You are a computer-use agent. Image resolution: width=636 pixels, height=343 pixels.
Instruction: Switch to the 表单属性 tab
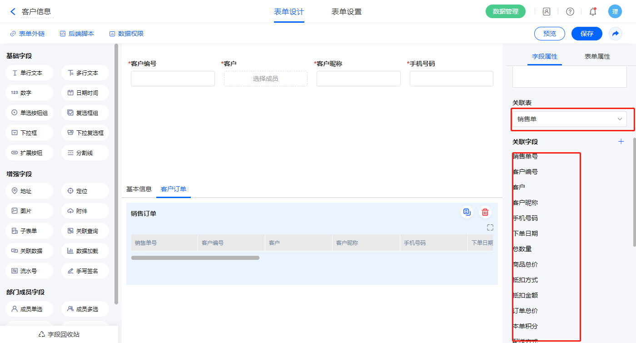pos(597,57)
